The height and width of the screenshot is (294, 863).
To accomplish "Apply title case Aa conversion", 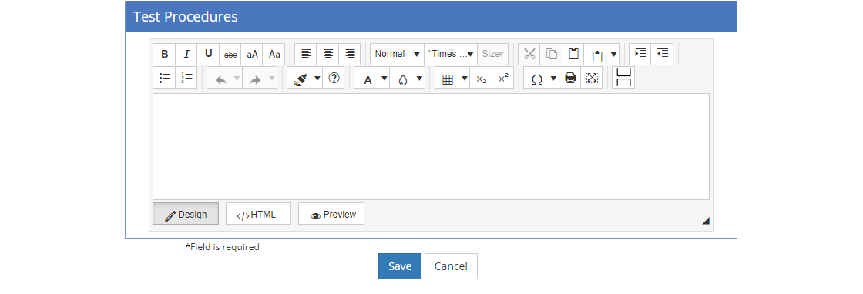I will click(x=274, y=55).
